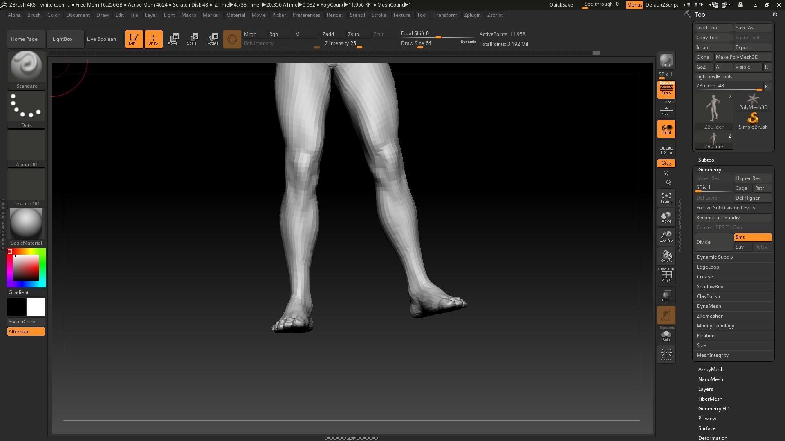Open the Standard brush thumbnail
The image size is (785, 441).
[x=27, y=70]
